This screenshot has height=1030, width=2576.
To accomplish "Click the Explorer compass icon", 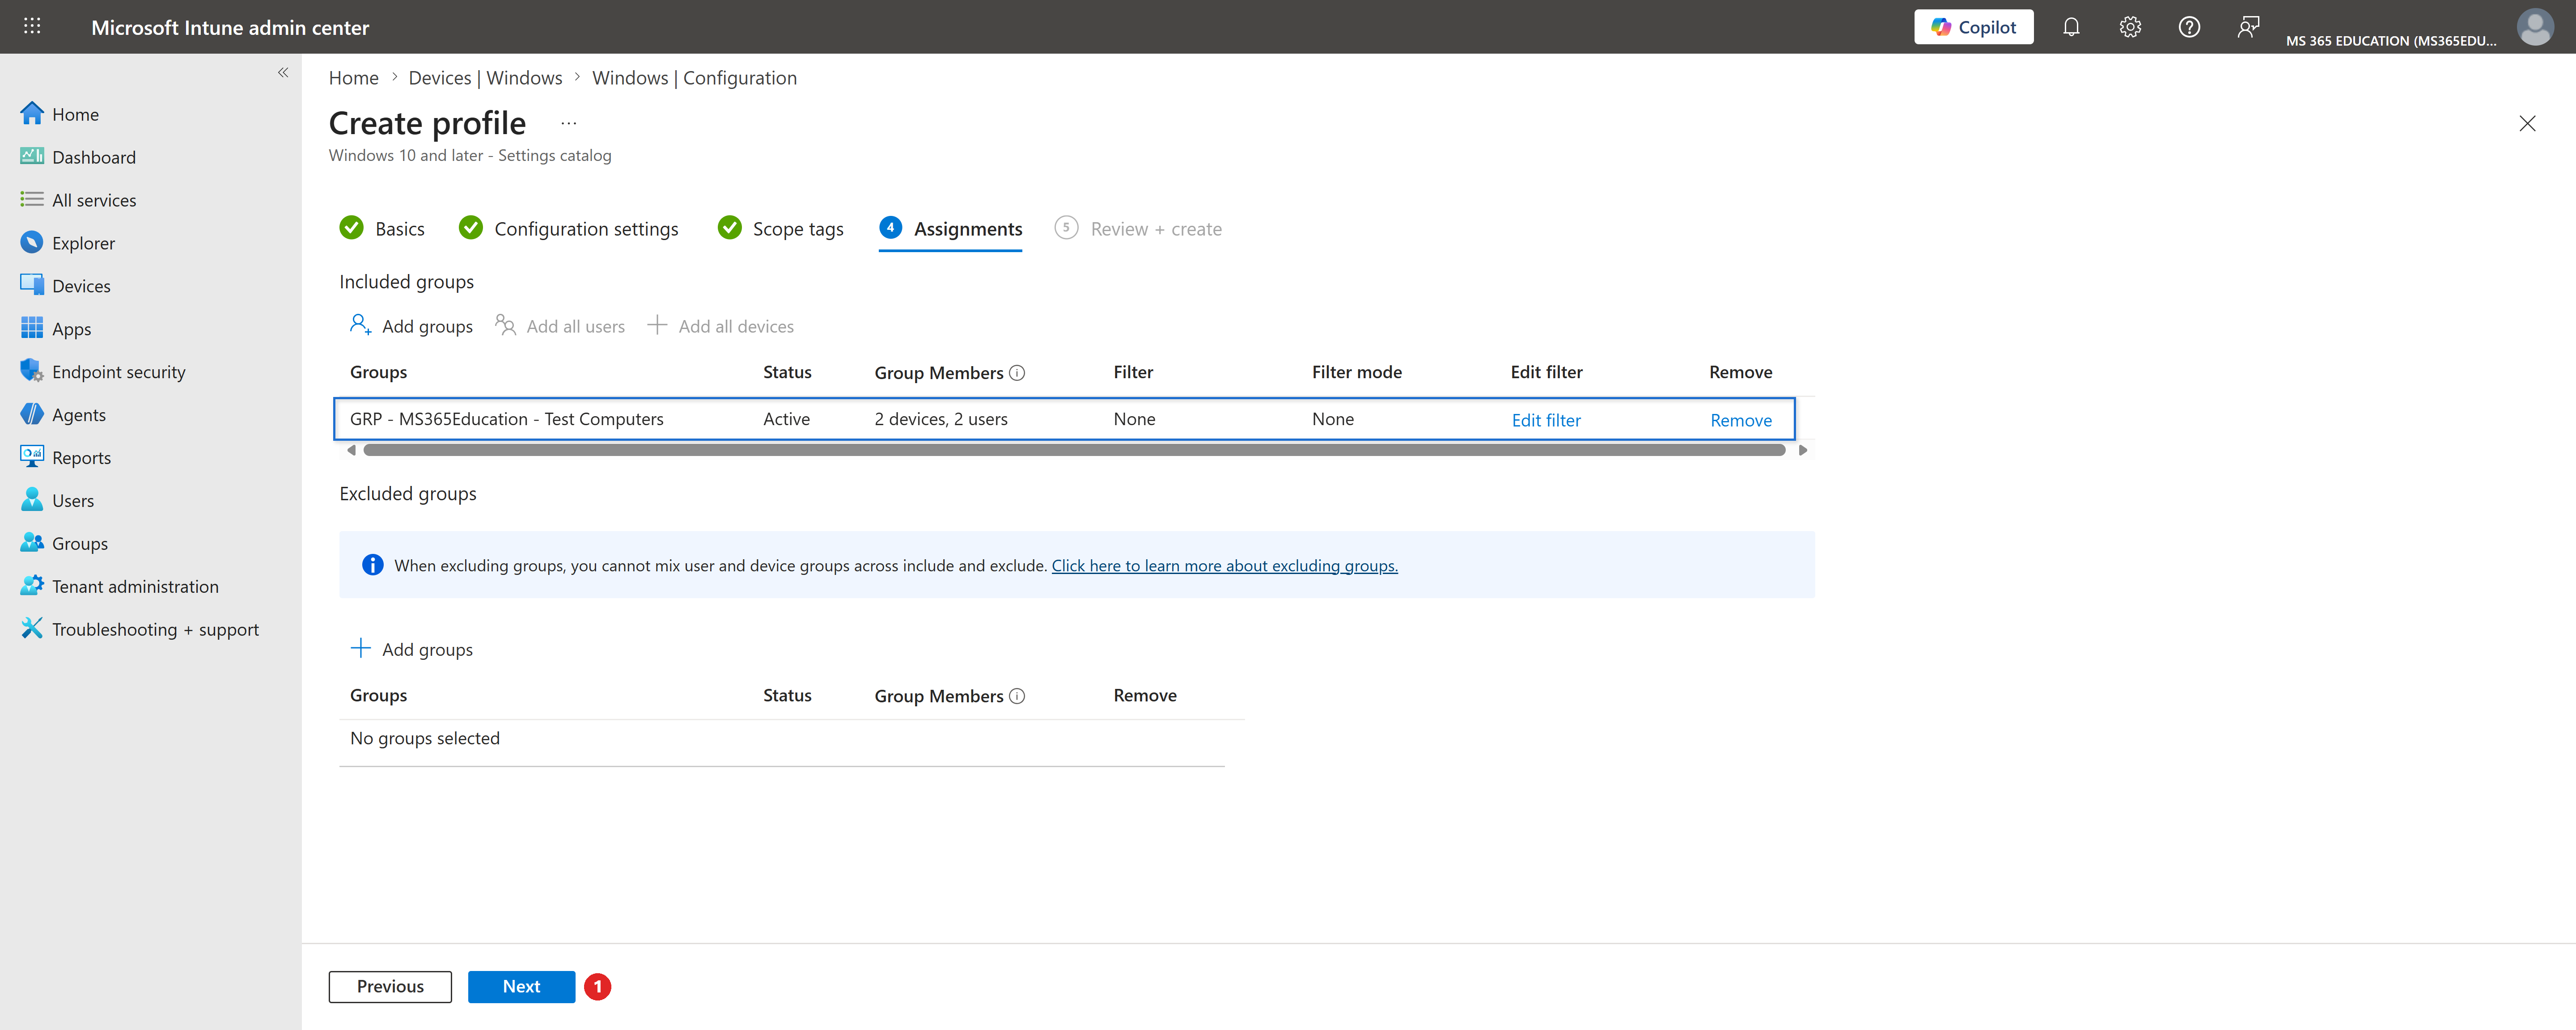I will (x=32, y=242).
